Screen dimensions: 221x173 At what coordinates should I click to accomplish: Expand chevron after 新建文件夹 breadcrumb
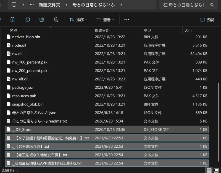[66, 5]
